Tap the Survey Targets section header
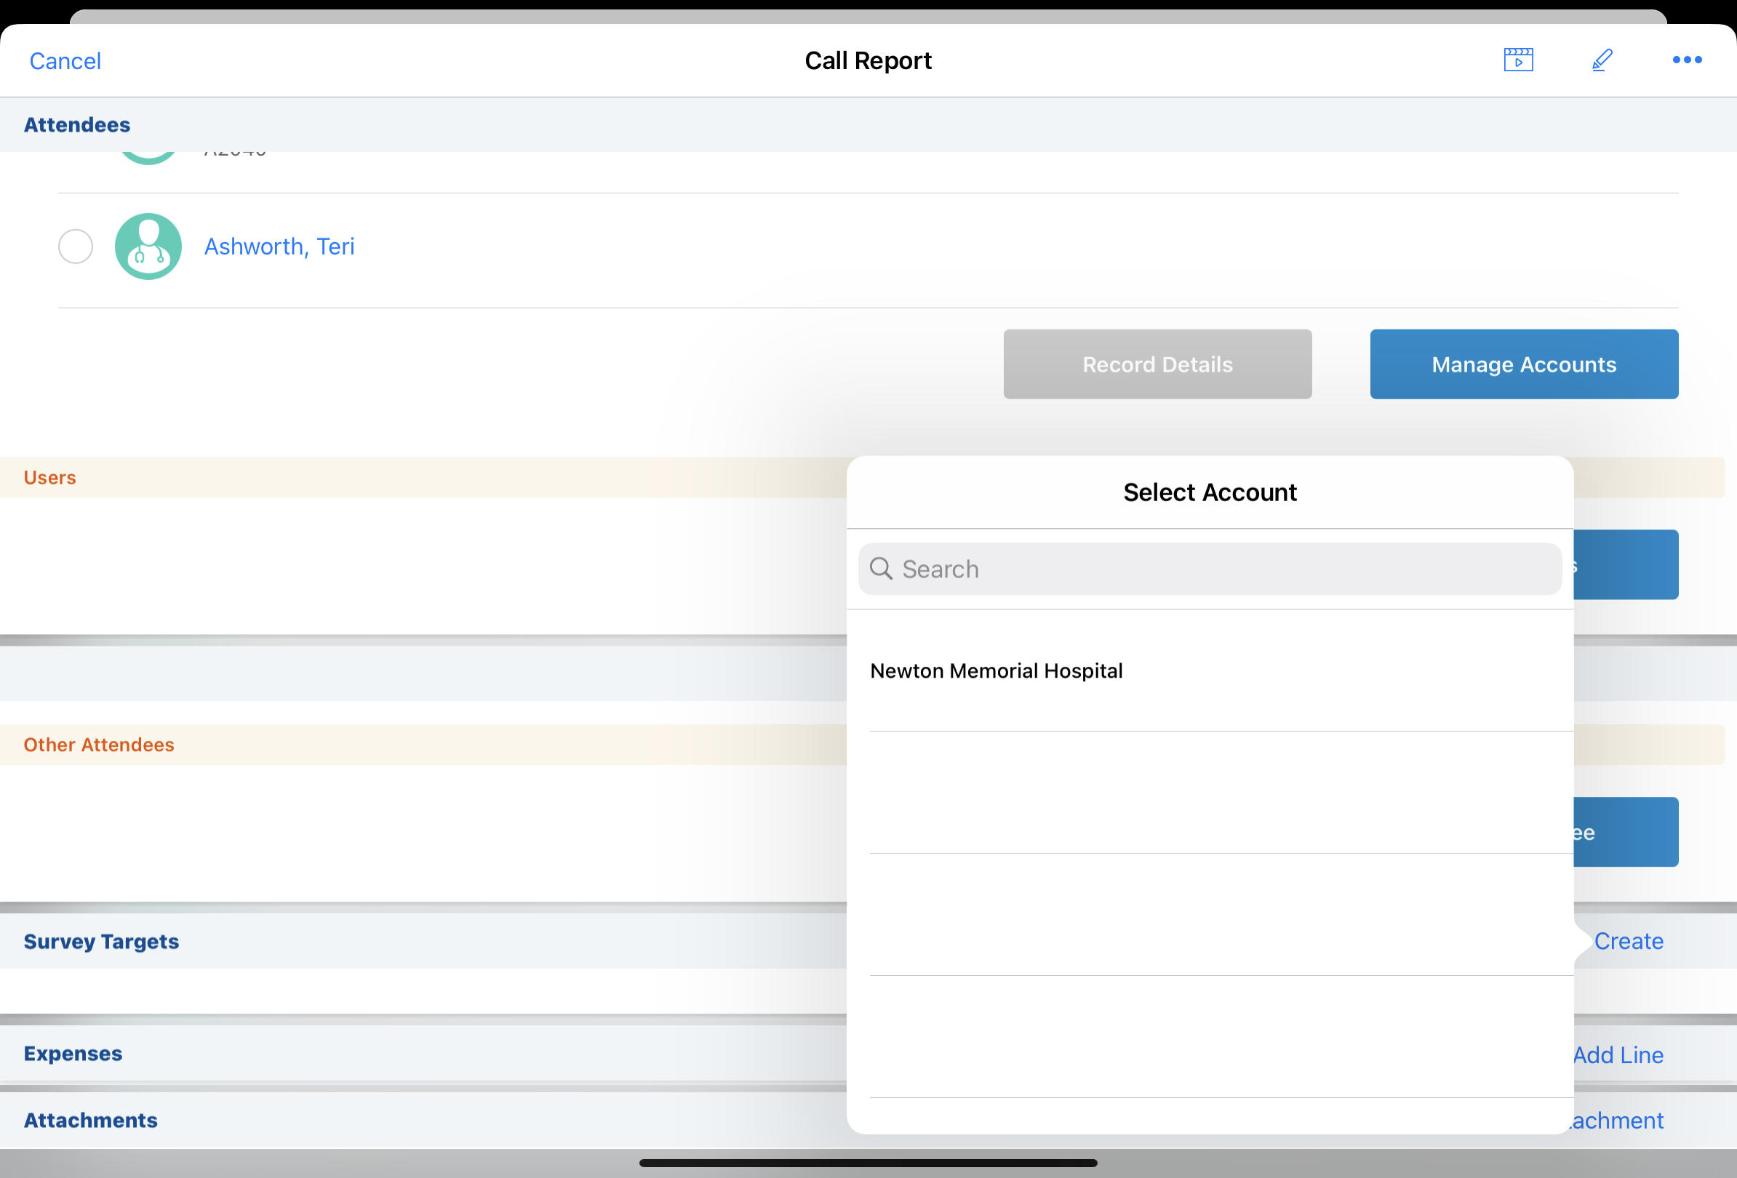This screenshot has width=1737, height=1178. 102,941
